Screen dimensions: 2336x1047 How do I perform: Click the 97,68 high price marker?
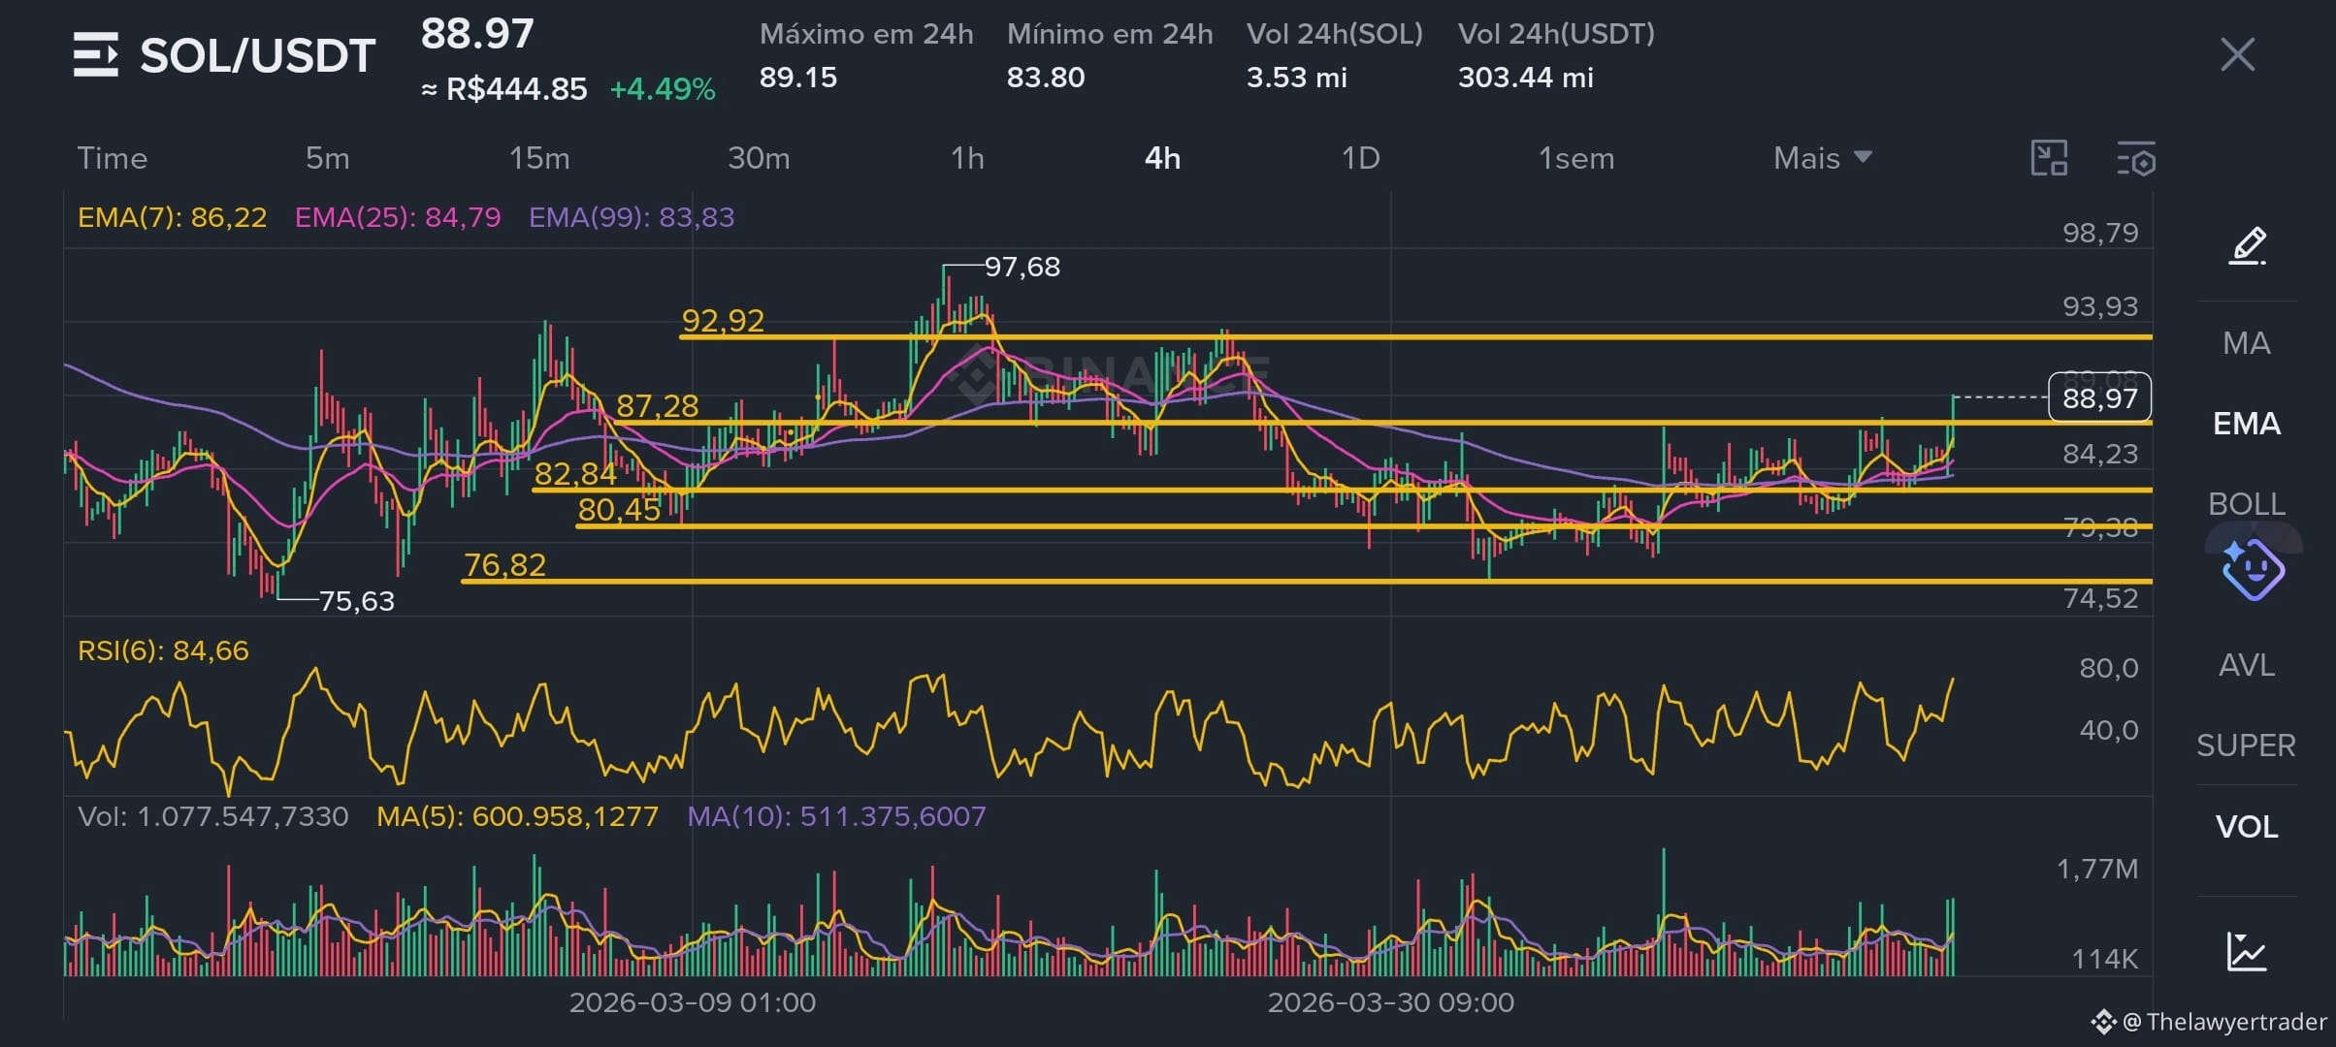coord(1022,267)
